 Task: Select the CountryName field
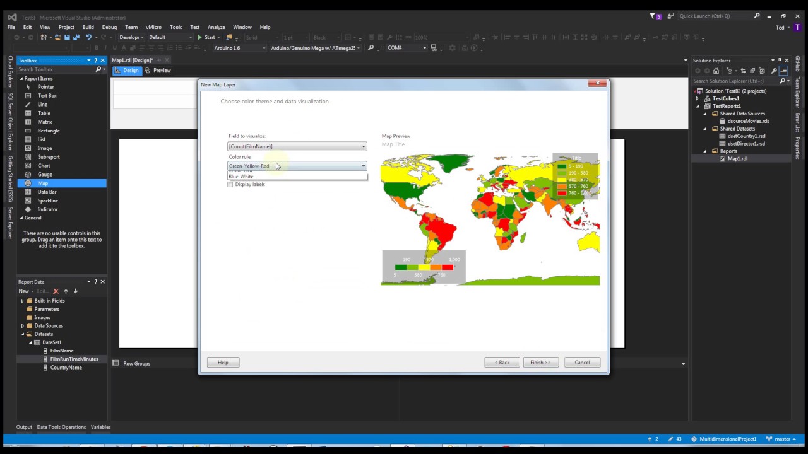(x=66, y=368)
